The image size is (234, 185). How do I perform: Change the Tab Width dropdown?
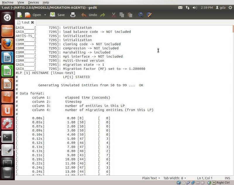click(175, 178)
